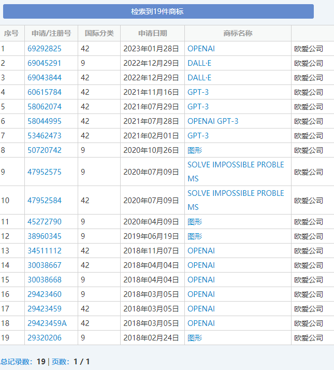Select date cell 2020年04月09日
The height and width of the screenshot is (370, 334).
click(x=151, y=222)
